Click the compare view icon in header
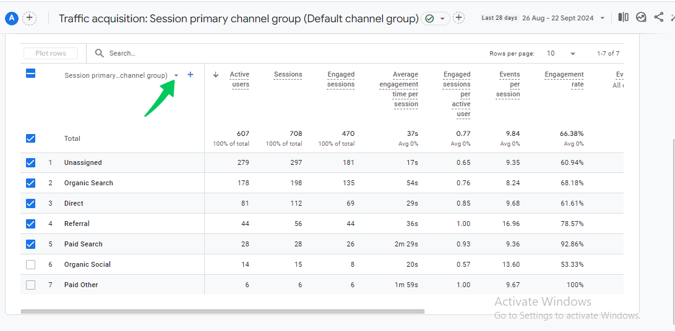The image size is (675, 331). [x=623, y=17]
